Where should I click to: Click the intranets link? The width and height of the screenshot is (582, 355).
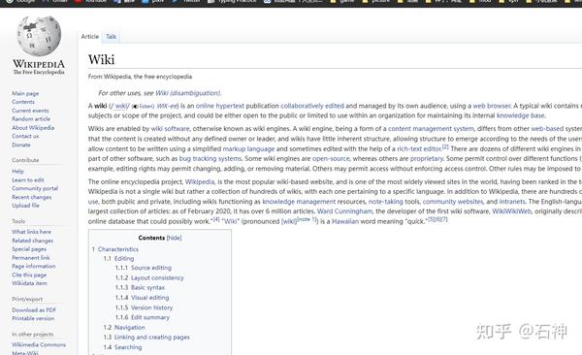[x=512, y=202]
